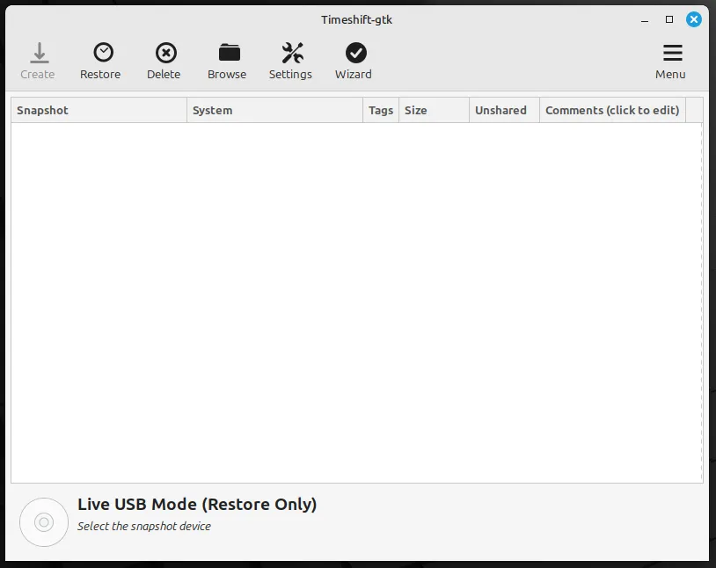Sort by the Tags column

(x=380, y=110)
